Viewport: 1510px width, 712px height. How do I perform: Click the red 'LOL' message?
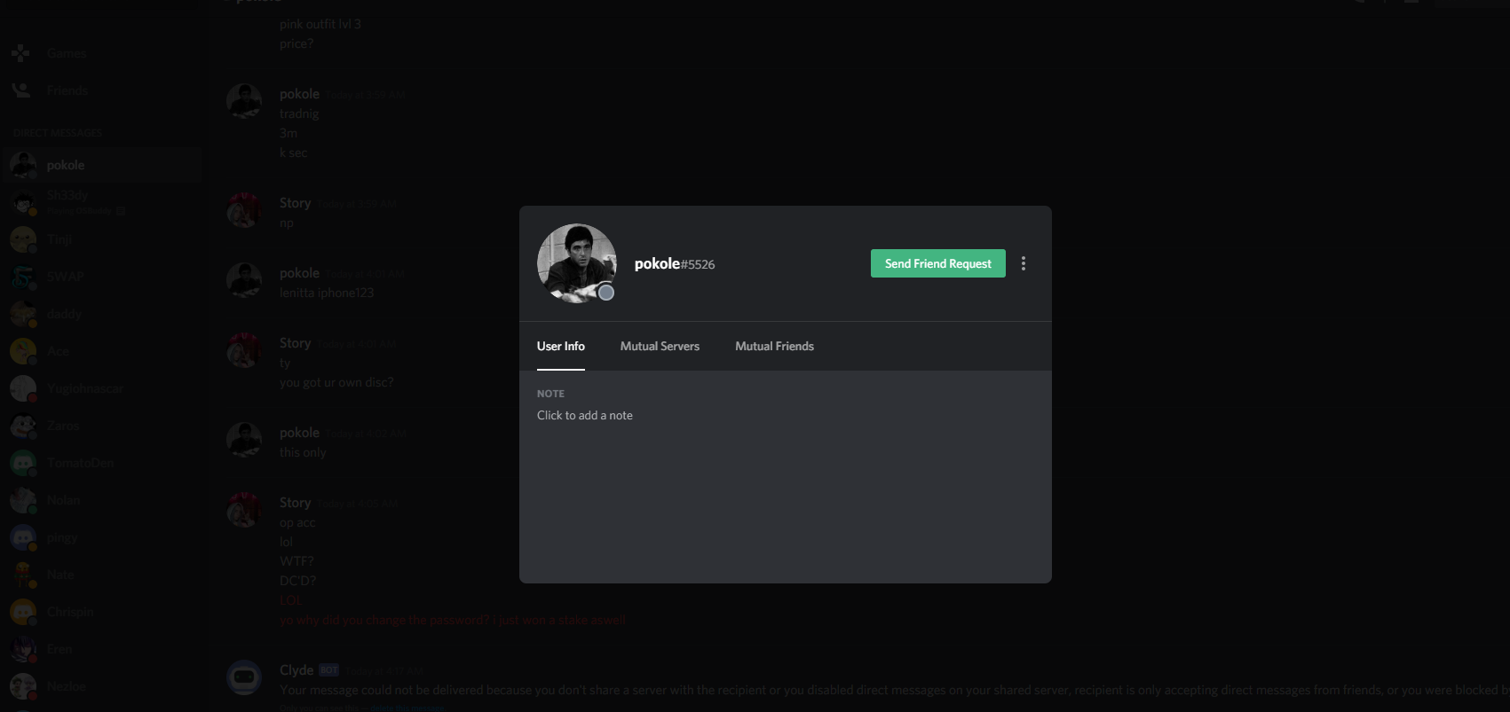click(291, 600)
